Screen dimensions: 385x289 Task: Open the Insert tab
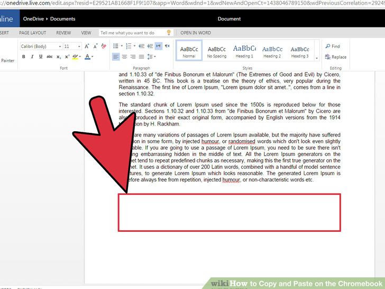(x=4, y=33)
